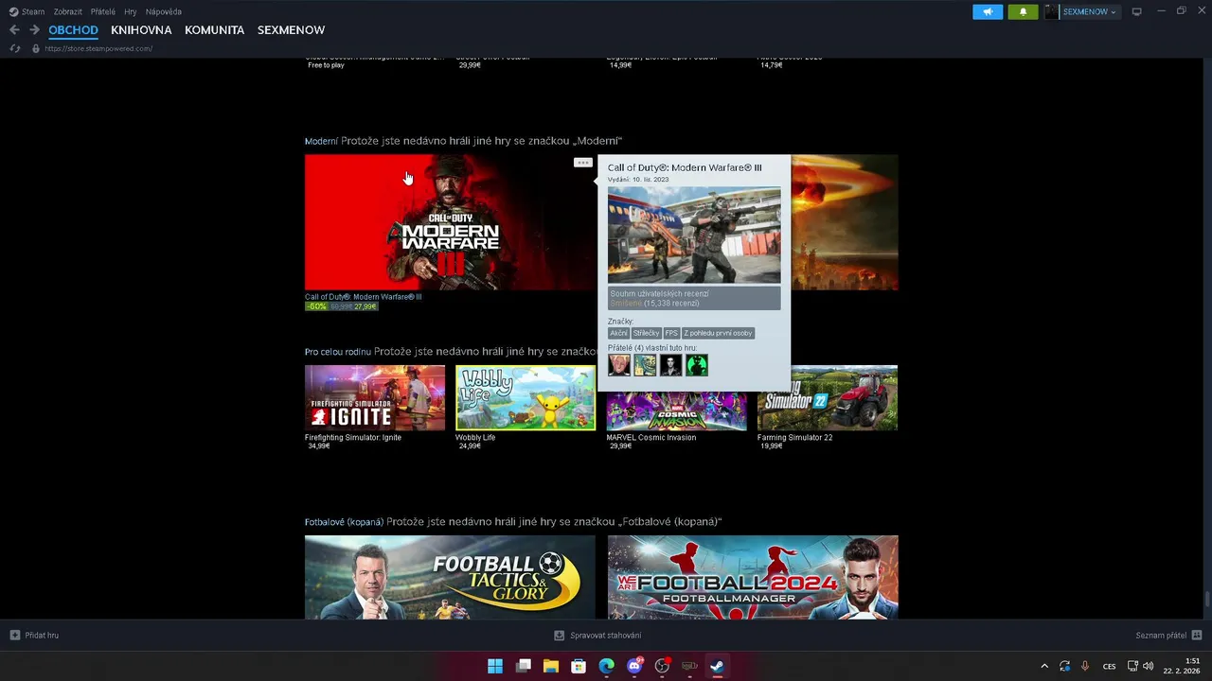Open the Windows Start menu
1212x681 pixels.
[x=495, y=666]
